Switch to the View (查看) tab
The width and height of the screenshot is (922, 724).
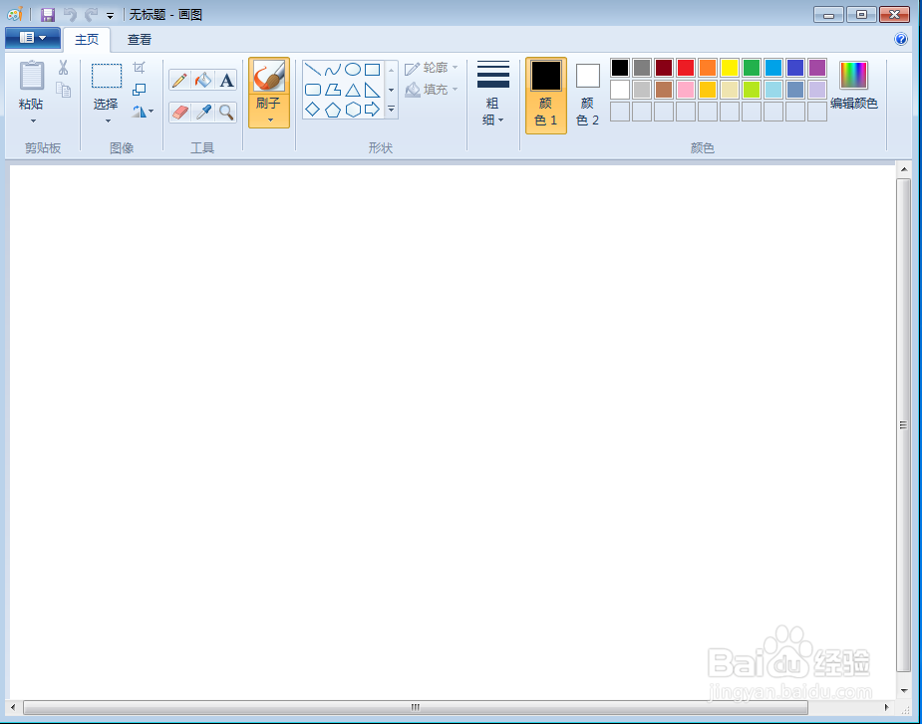tap(140, 40)
